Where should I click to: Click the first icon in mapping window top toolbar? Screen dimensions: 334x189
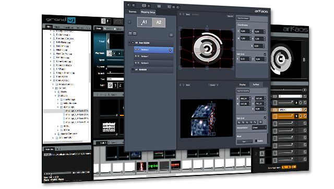(129, 5)
